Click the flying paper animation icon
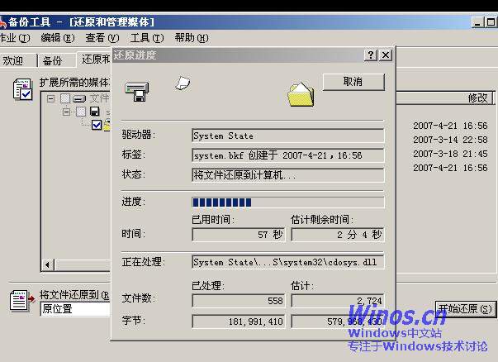This screenshot has width=498, height=362. [183, 81]
